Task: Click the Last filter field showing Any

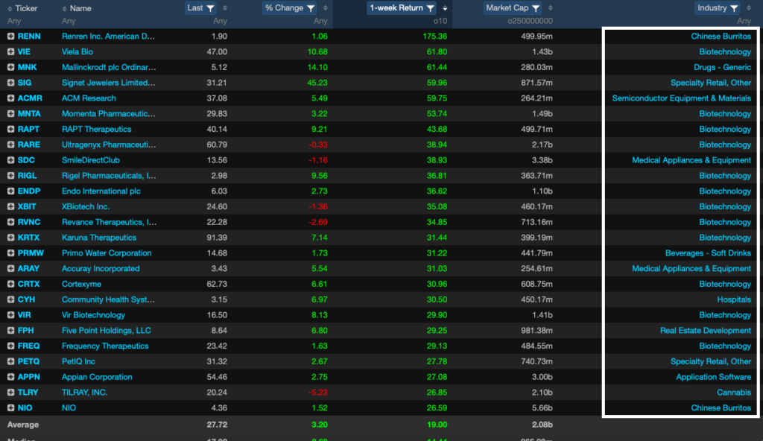Action: click(x=221, y=21)
